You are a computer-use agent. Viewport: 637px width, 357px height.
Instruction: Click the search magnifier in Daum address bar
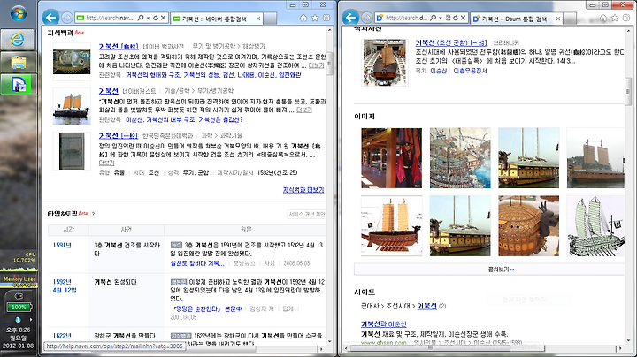point(434,18)
